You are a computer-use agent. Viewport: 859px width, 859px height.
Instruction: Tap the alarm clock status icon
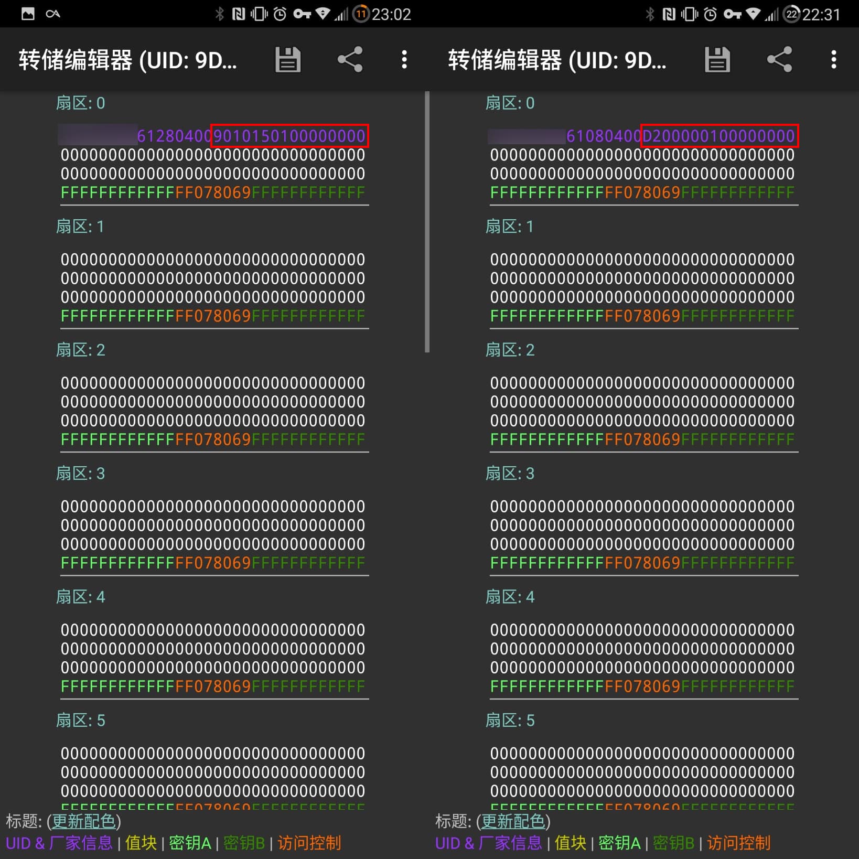(x=278, y=14)
